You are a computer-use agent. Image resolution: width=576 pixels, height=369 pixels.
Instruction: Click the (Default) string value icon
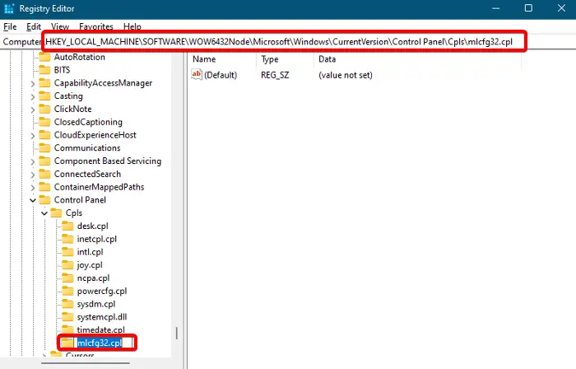(x=197, y=75)
